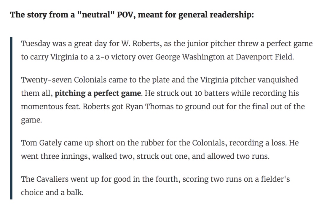Click the words "The Cavaliers" in the last paragraph
The image size is (319, 206).
coord(45,179)
